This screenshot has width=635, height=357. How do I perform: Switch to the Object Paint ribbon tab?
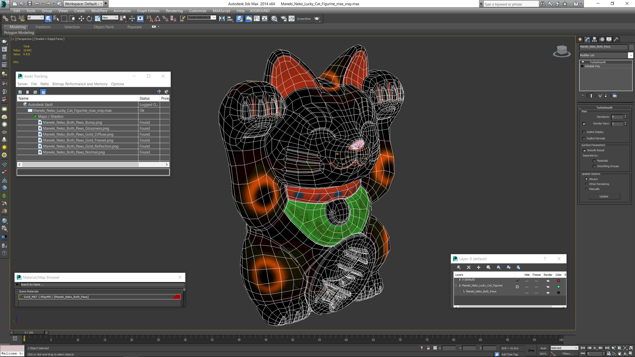click(104, 27)
